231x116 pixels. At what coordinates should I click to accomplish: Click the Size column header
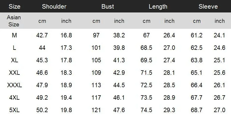coord(15,7)
